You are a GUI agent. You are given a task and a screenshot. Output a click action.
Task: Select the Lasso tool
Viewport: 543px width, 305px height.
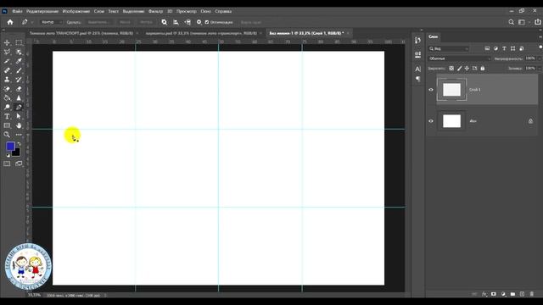coord(7,52)
